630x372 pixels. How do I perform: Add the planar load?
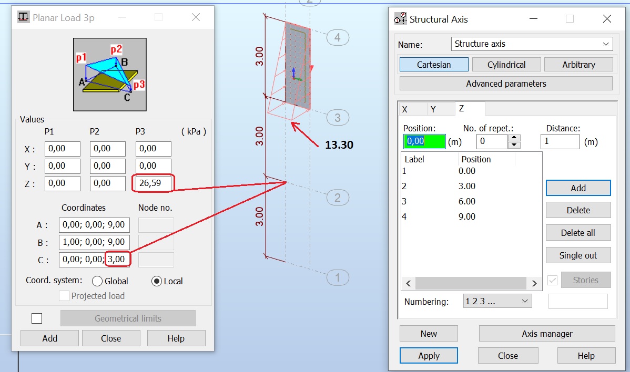click(x=49, y=338)
